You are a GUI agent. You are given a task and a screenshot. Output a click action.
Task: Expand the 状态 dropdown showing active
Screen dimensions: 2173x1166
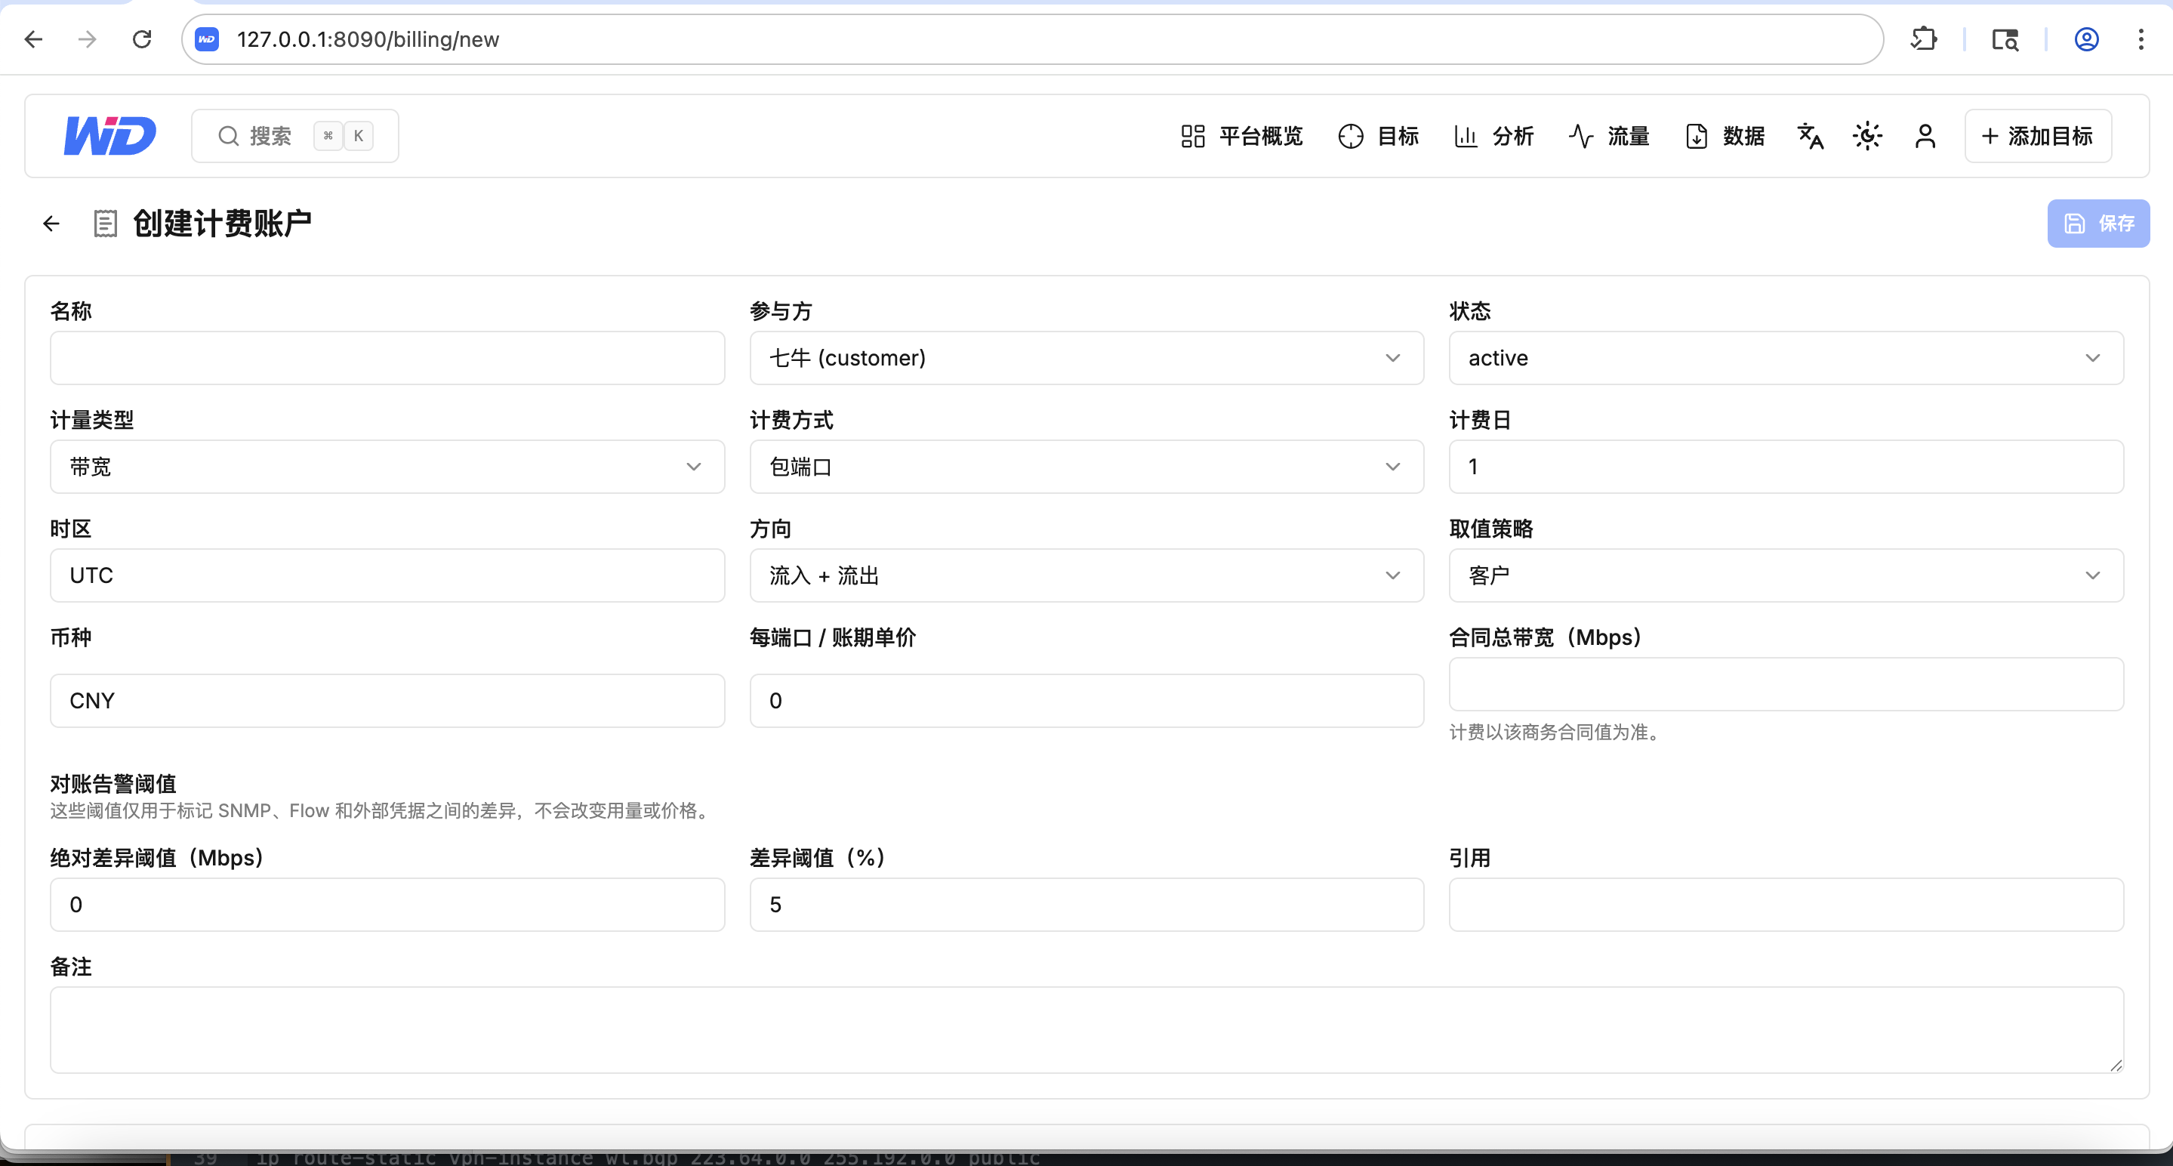[1786, 358]
